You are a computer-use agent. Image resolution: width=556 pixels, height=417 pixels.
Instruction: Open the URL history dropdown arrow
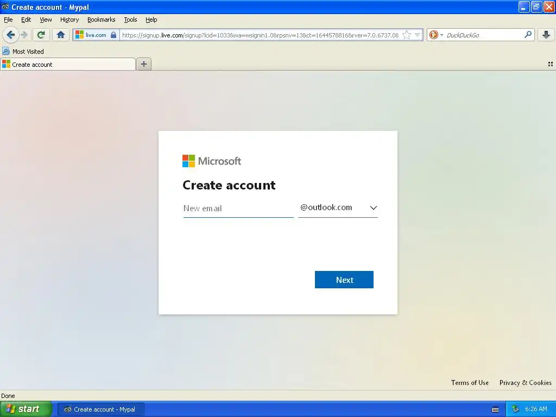coord(418,35)
